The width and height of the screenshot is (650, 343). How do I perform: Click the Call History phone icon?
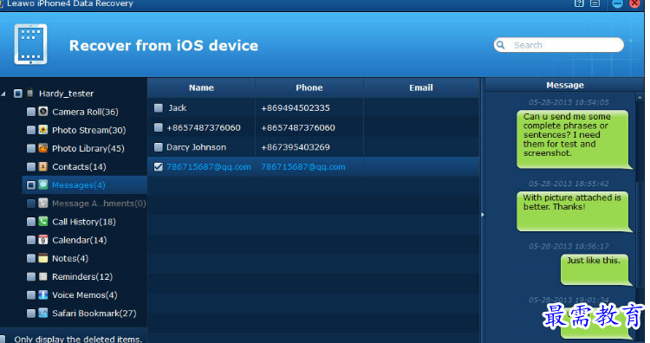43,221
